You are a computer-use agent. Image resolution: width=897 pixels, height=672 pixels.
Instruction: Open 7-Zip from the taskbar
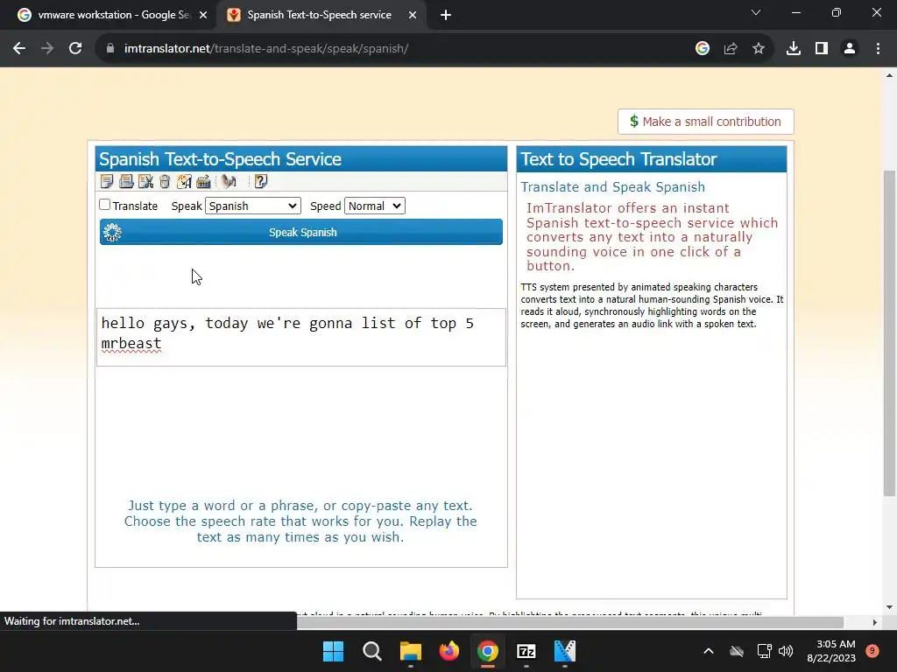tap(526, 651)
